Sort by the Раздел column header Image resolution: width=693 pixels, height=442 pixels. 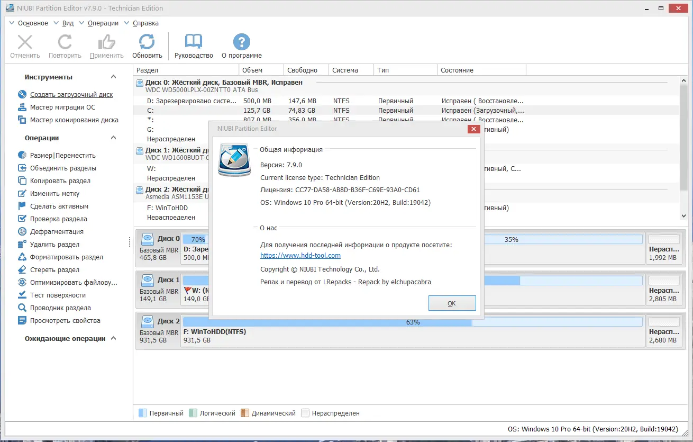point(186,70)
